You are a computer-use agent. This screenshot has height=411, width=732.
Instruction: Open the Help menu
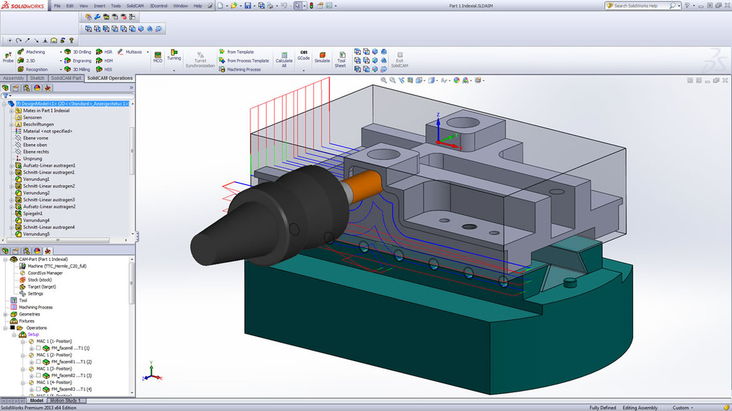pyautogui.click(x=198, y=6)
